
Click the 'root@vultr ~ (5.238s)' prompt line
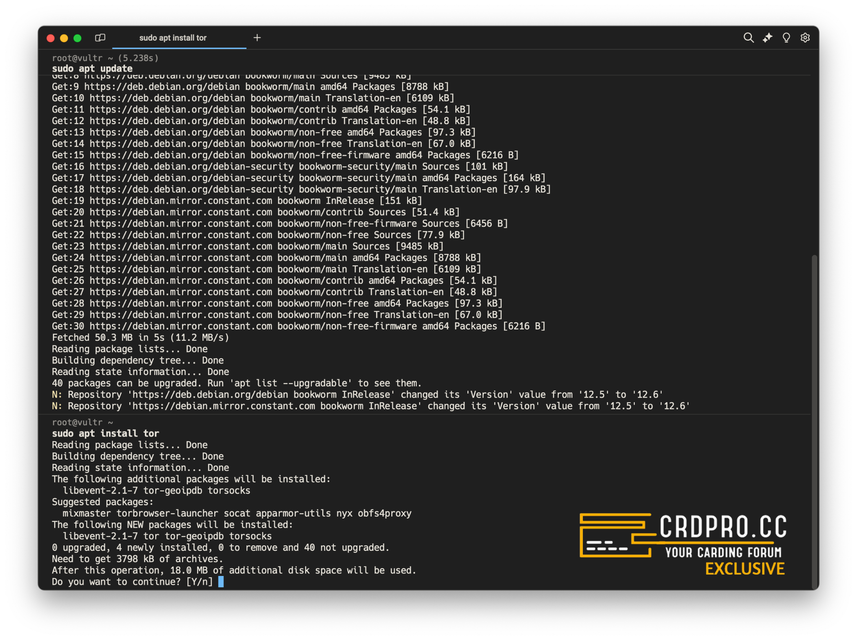[x=105, y=58]
